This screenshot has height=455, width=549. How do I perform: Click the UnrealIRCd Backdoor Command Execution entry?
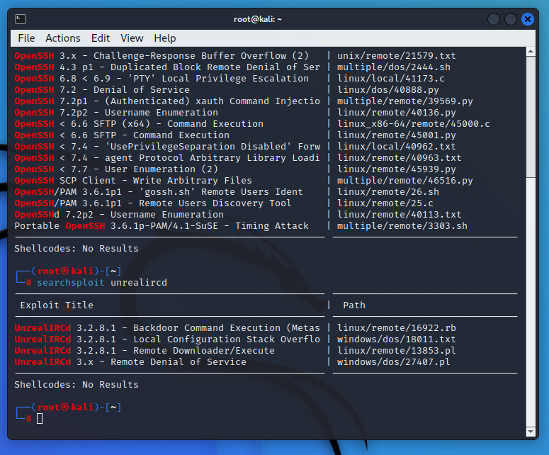(167, 328)
